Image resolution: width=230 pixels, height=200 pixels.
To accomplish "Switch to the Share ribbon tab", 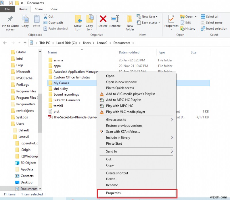I will (x=39, y=9).
